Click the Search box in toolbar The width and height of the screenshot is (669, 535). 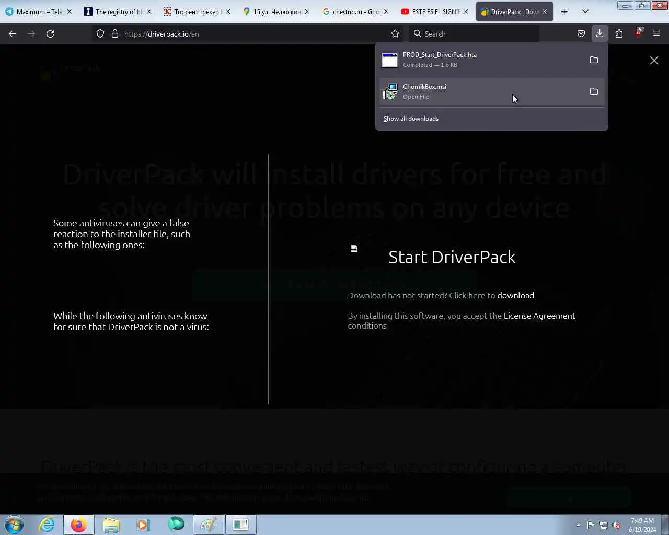coord(473,34)
